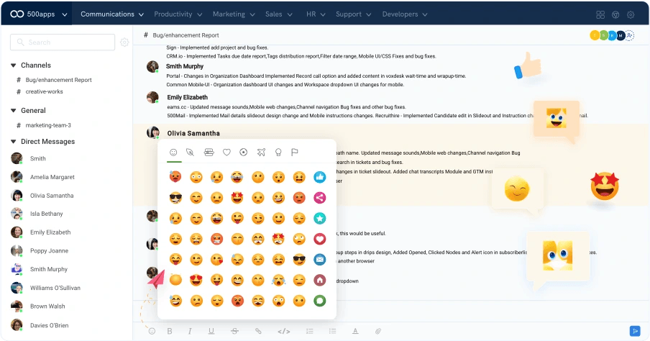This screenshot has width=650, height=341.
Task: Collapse the Direct Messages section
Action: coord(13,142)
